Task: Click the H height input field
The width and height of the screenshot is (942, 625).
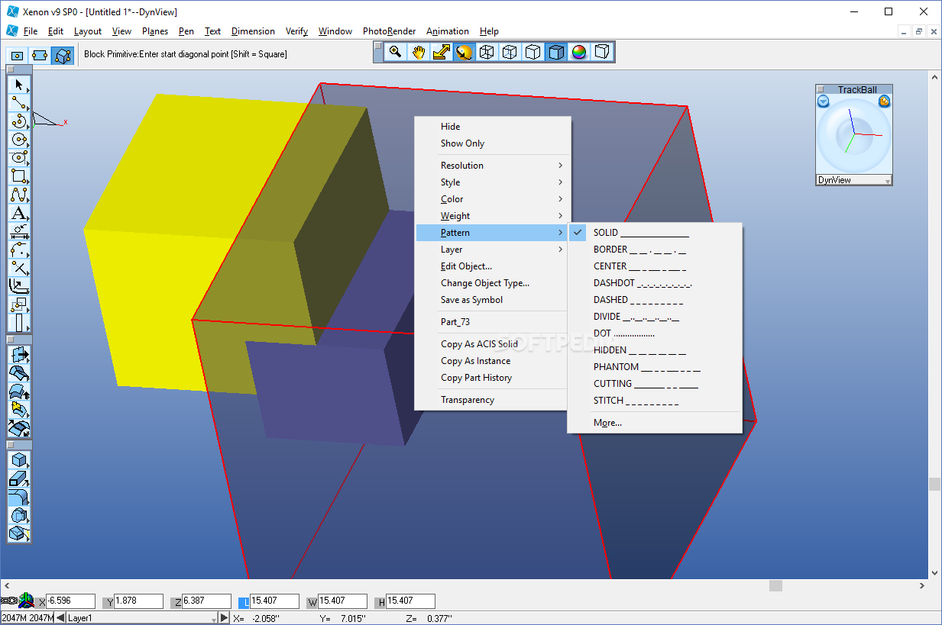Action: (x=410, y=601)
